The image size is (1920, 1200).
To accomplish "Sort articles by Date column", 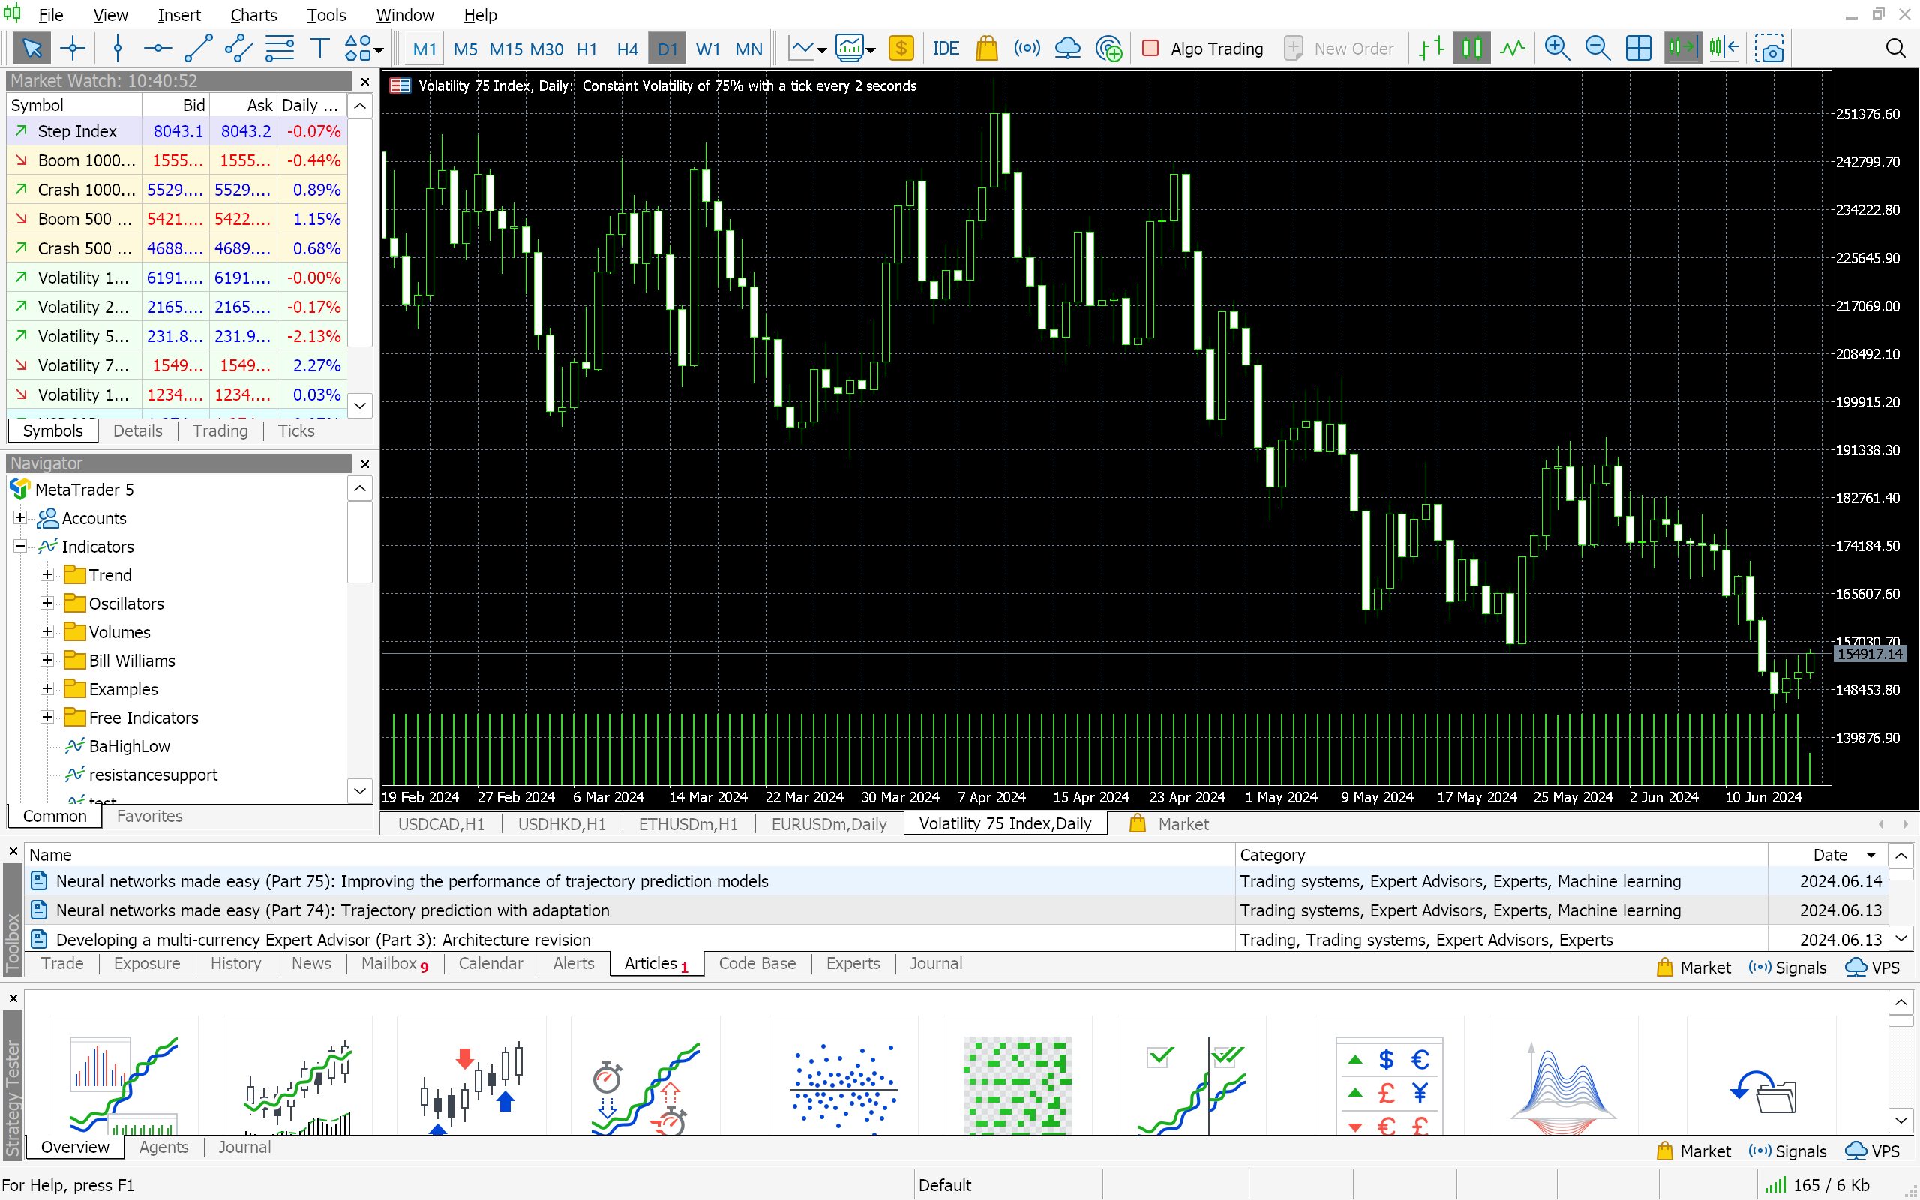I will click(x=1829, y=855).
